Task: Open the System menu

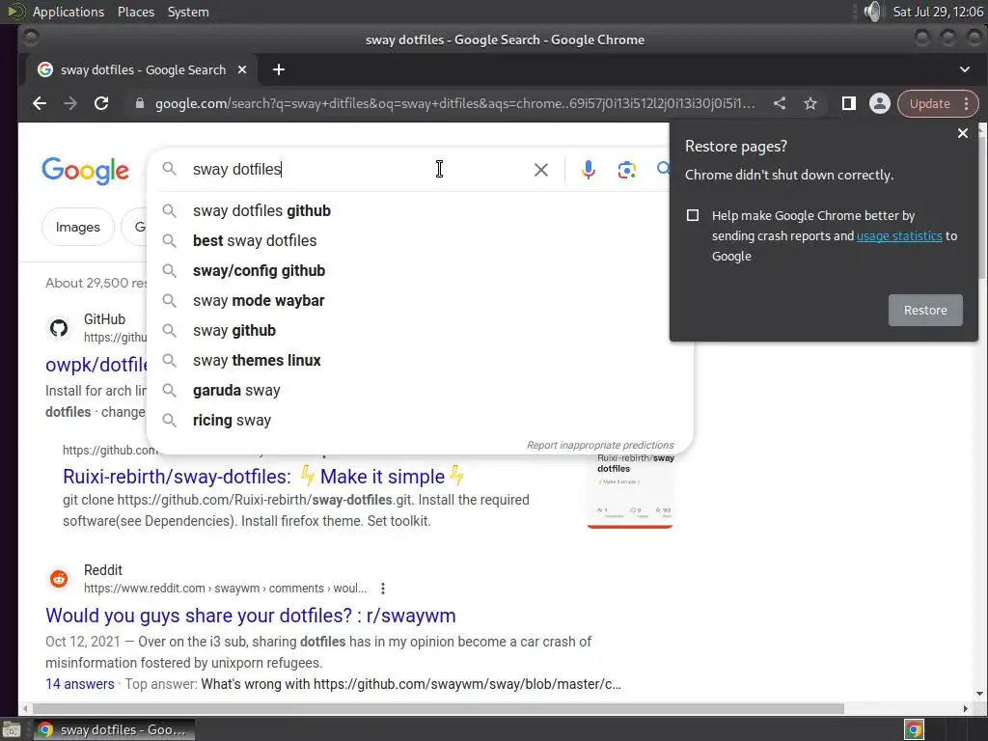Action: (x=188, y=12)
